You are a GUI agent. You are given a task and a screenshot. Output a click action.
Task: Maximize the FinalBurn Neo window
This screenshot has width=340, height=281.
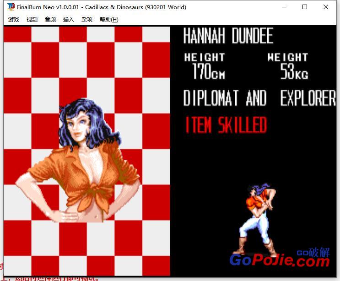pyautogui.click(x=305, y=7)
